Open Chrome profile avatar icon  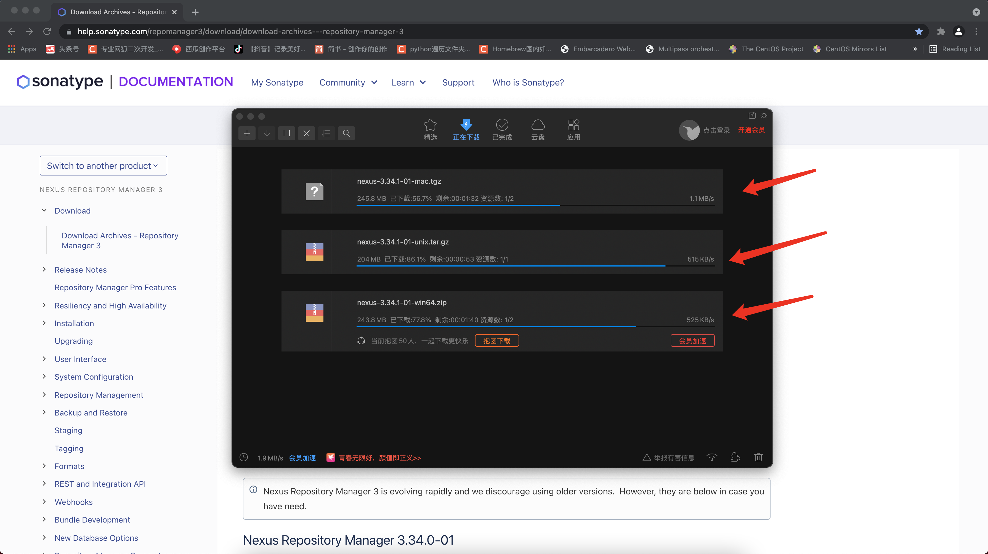click(958, 31)
